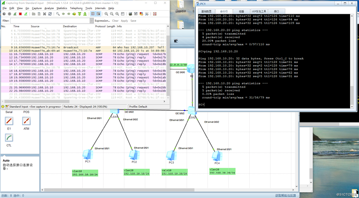359x198 pixels.
Task: Close this capture file (X icon)
Action: (x=45, y=14)
